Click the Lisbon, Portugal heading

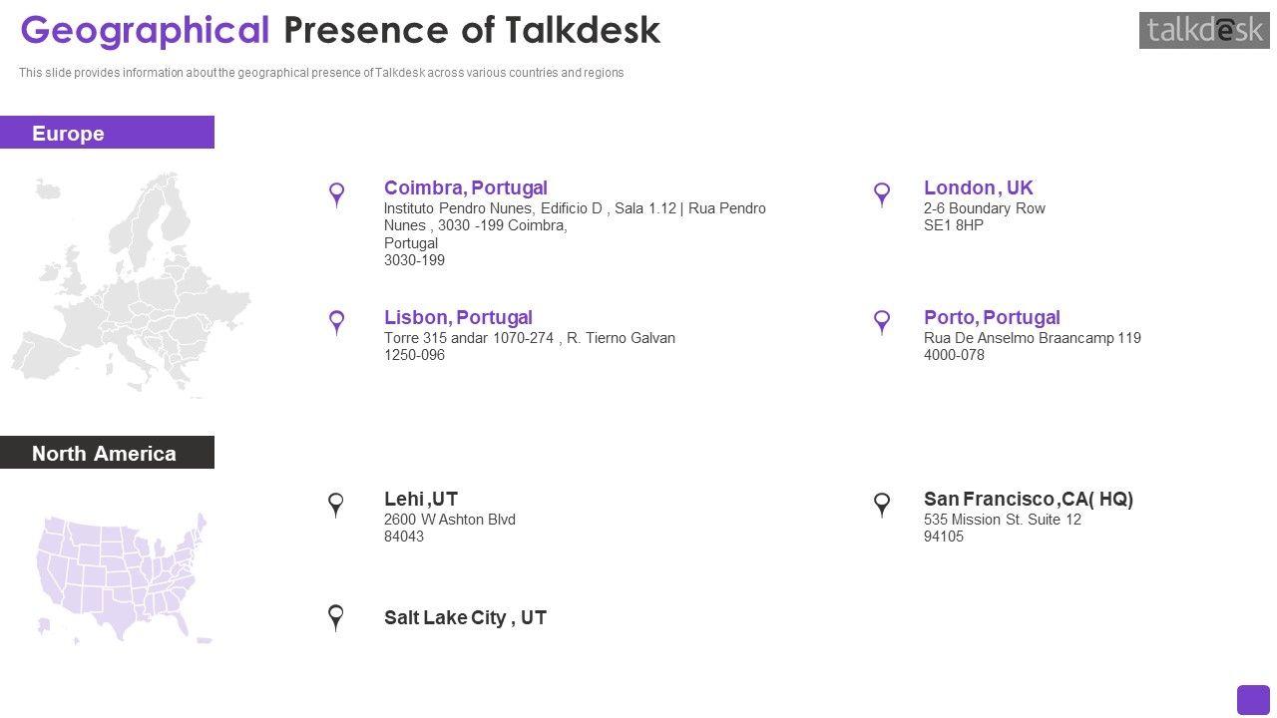(458, 317)
